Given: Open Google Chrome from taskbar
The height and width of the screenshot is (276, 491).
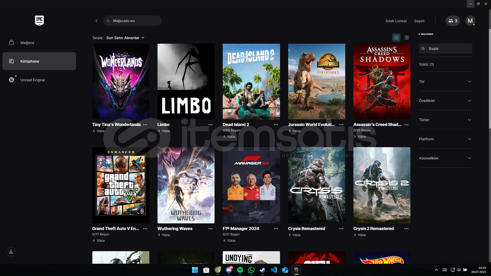Looking at the screenshot, I should [x=218, y=270].
